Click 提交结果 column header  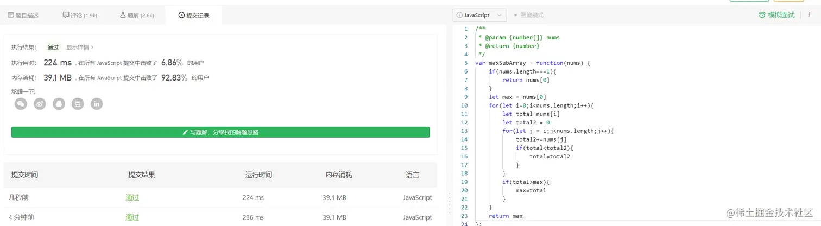142,175
